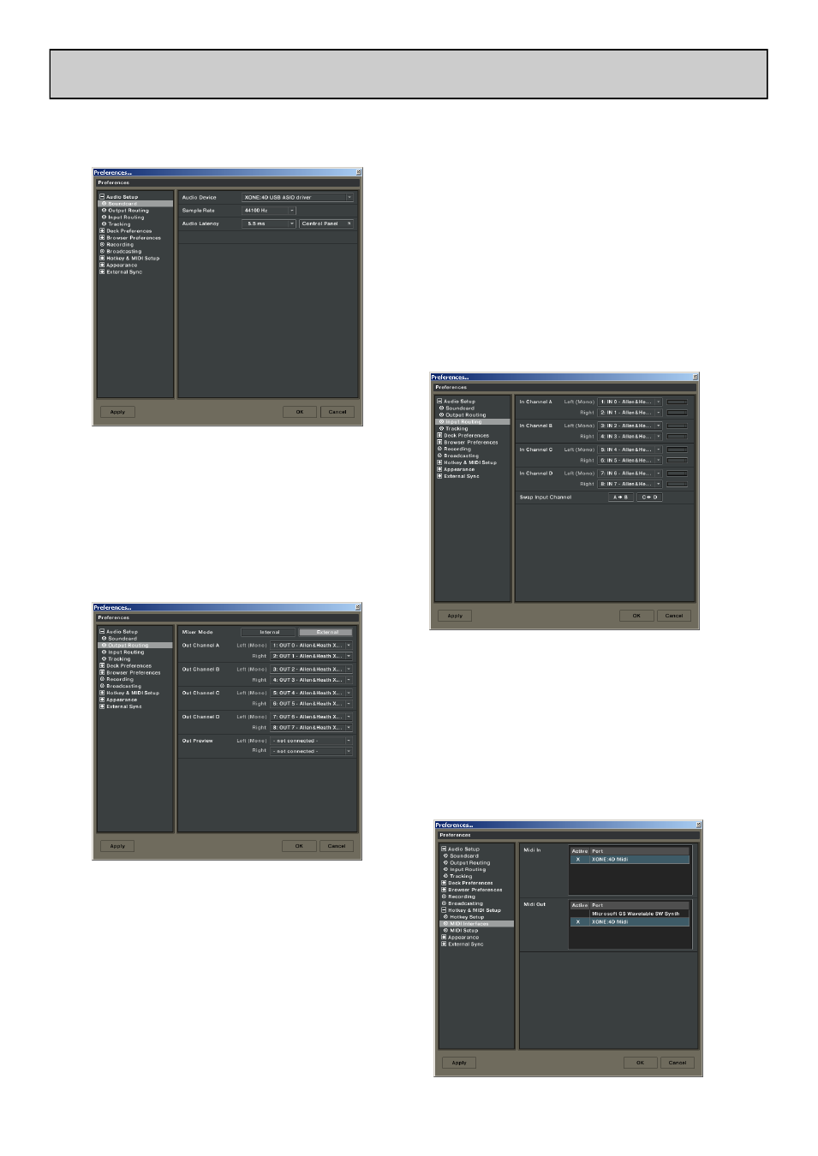Expand Appearance in MIDI Interfaces window
Viewport: 818px width, 1156px height.
tap(444, 938)
